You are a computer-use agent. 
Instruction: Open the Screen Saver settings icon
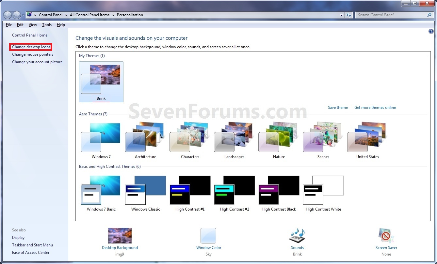coord(386,235)
